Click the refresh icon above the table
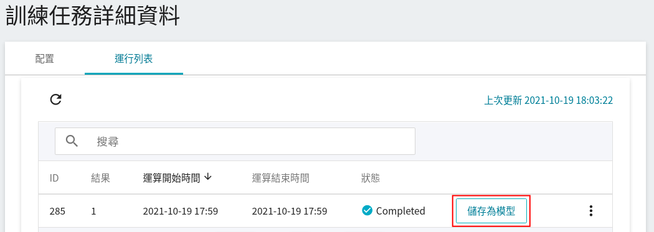654x232 pixels. (56, 100)
